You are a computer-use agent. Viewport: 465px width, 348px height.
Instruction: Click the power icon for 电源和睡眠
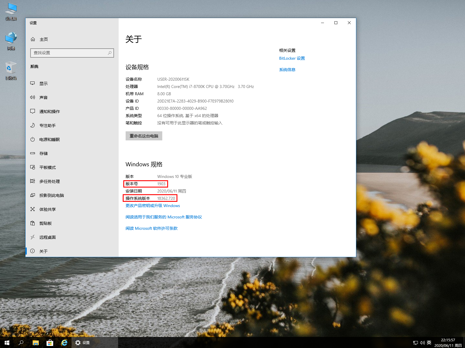tap(33, 139)
